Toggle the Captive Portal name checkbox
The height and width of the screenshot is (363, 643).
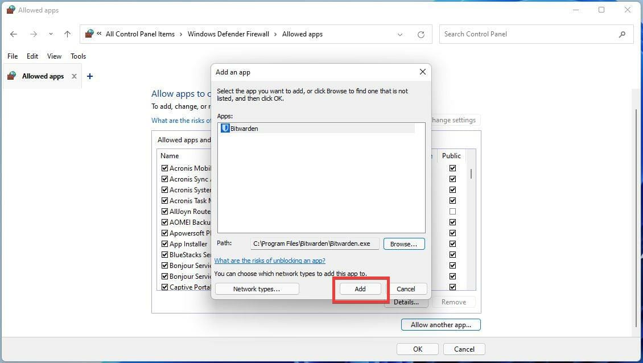[165, 287]
